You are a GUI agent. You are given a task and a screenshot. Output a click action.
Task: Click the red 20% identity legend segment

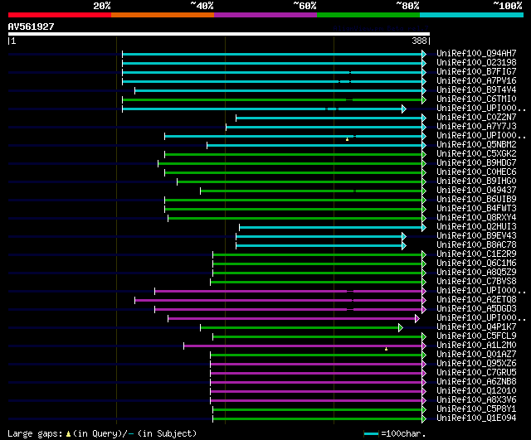60,15
